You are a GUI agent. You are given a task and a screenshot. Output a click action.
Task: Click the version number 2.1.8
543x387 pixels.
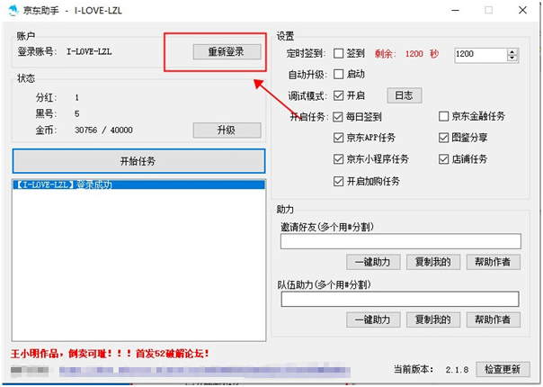(x=457, y=370)
